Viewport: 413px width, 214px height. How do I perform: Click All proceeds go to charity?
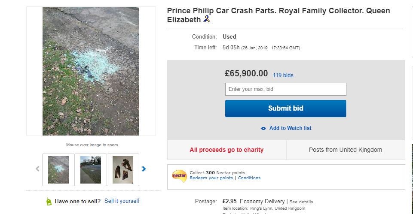point(226,150)
